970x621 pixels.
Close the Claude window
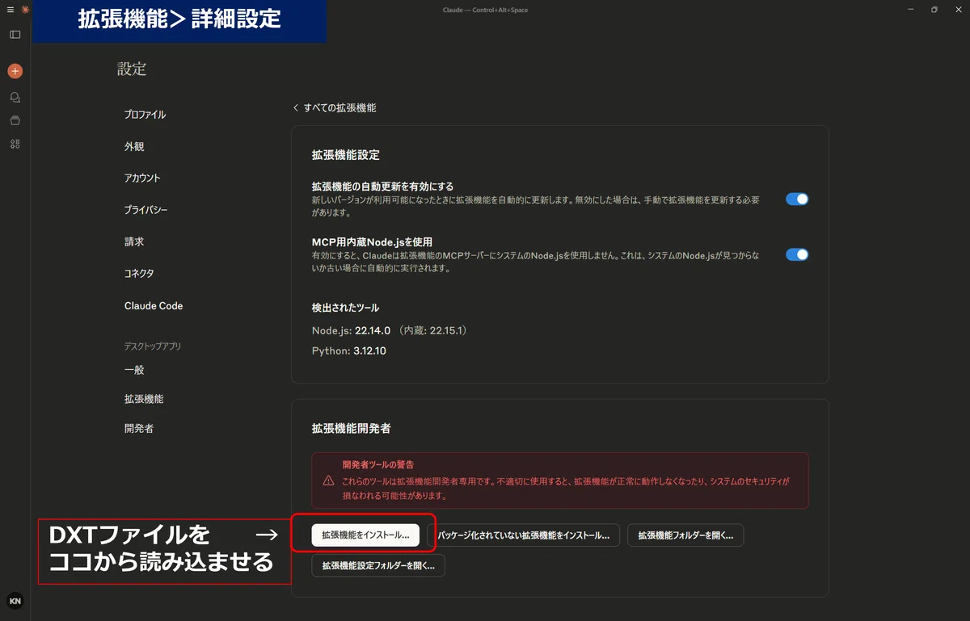pyautogui.click(x=959, y=10)
